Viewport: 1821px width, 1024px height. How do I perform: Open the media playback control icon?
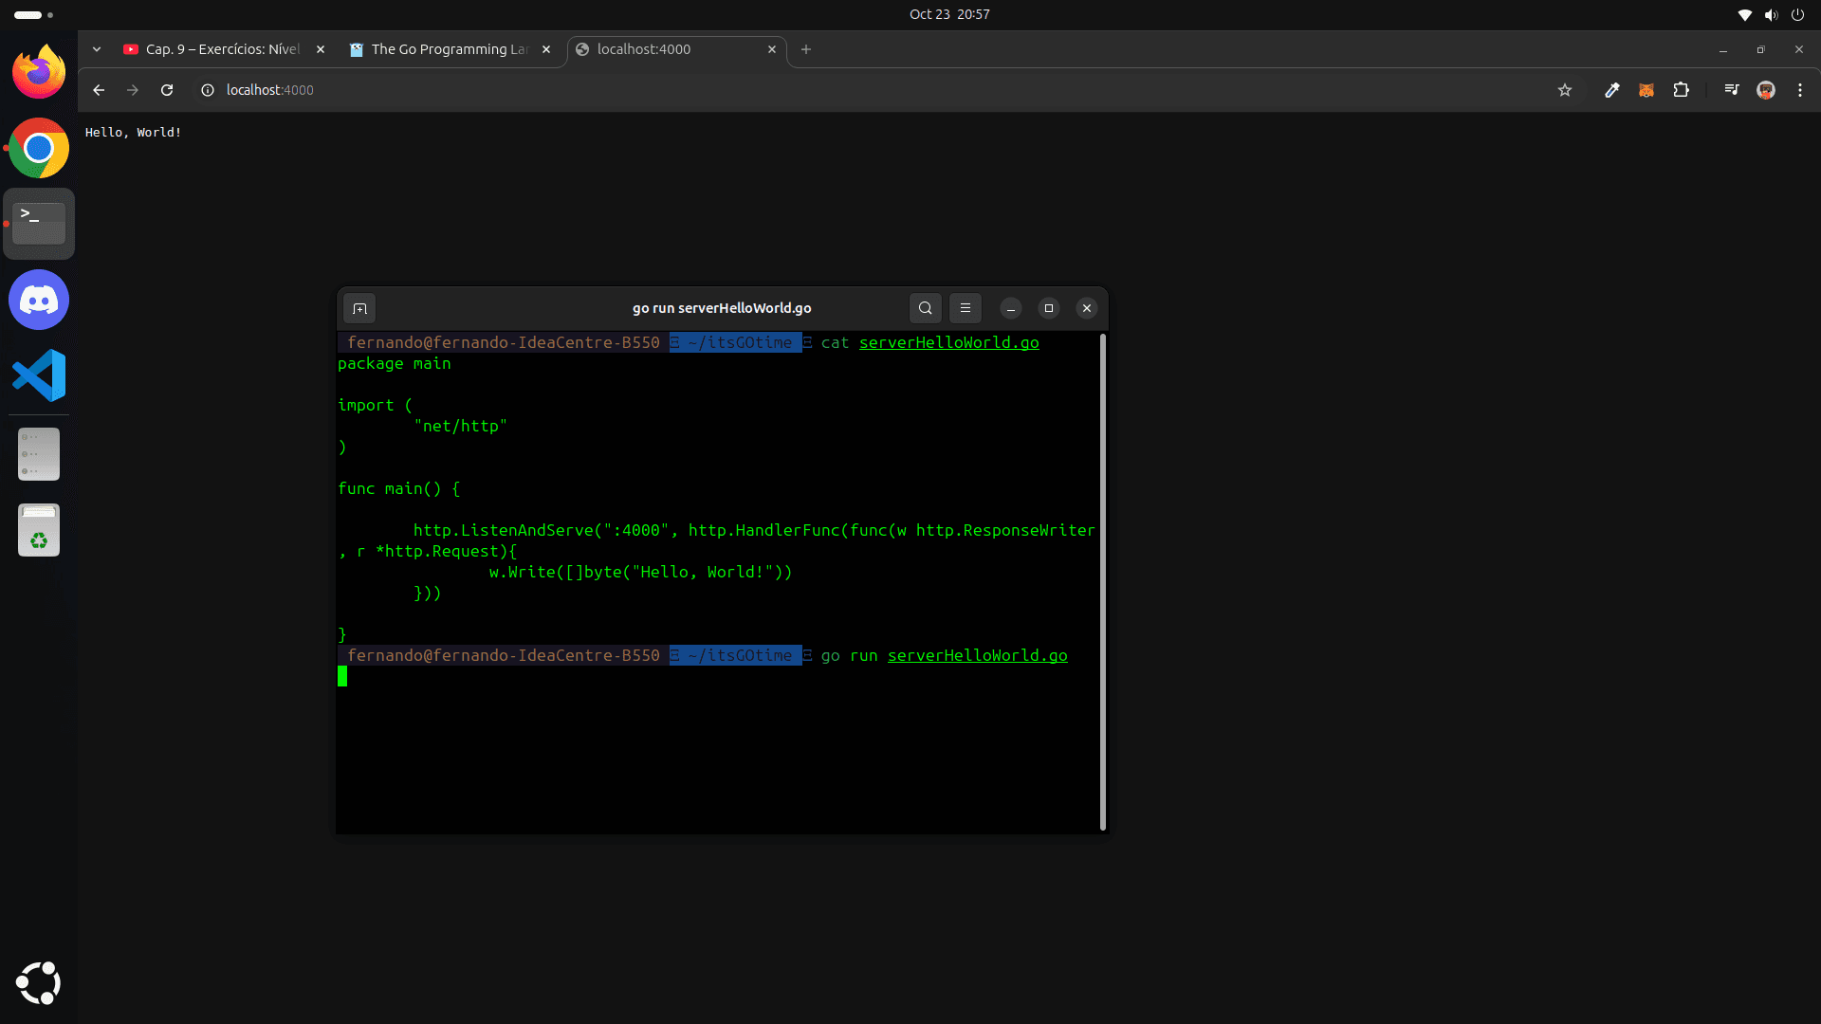pyautogui.click(x=1731, y=90)
